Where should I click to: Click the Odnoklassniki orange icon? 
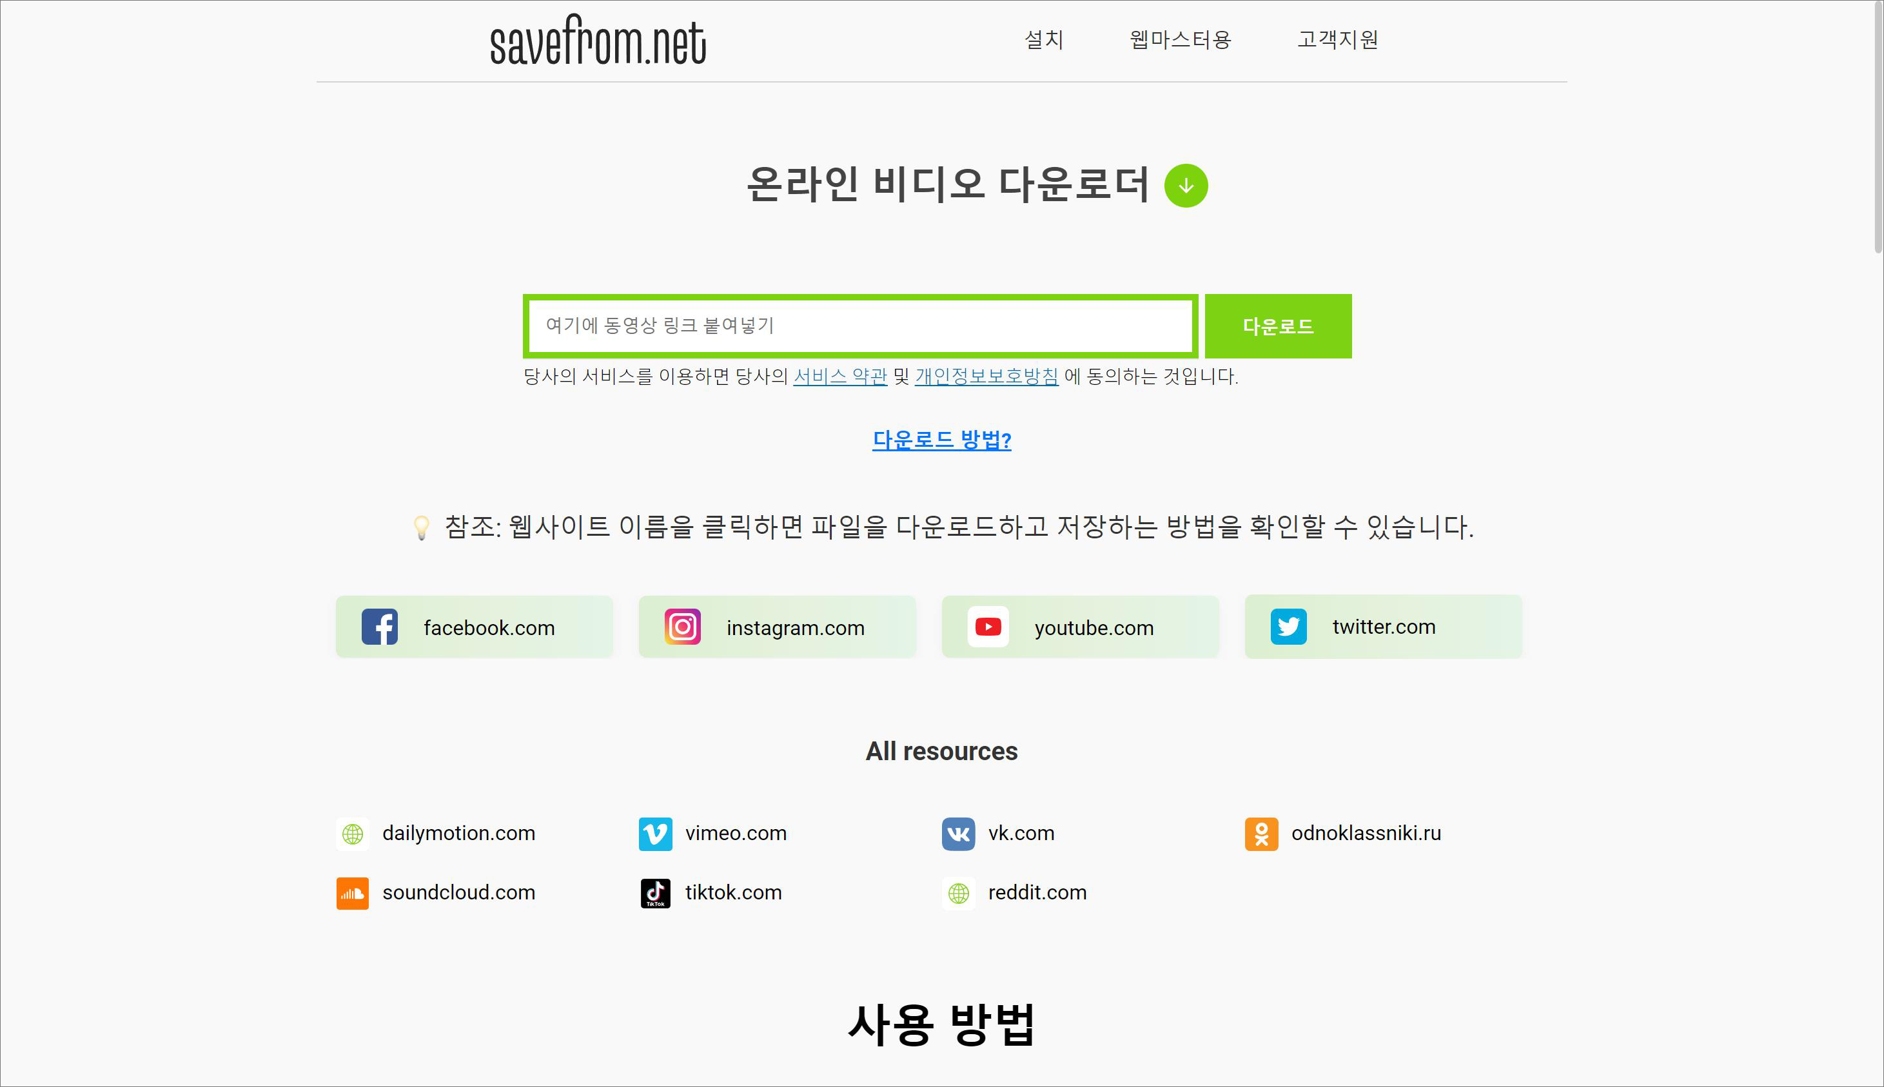[x=1261, y=833]
